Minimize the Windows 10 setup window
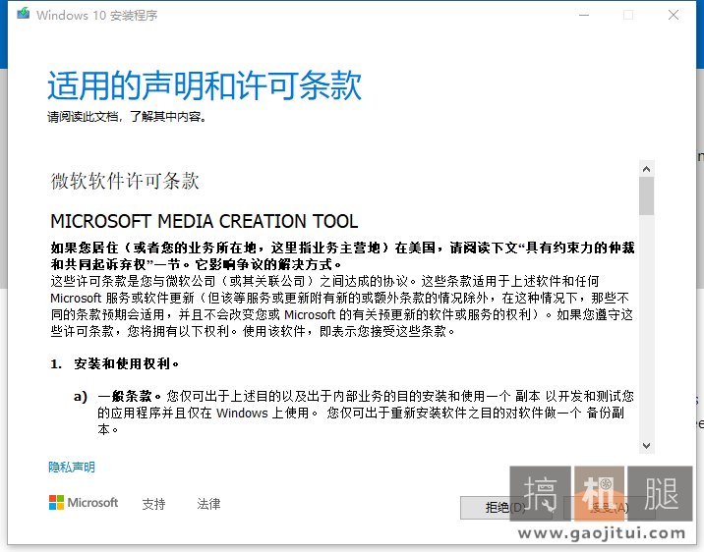Image resolution: width=704 pixels, height=552 pixels. 584,15
